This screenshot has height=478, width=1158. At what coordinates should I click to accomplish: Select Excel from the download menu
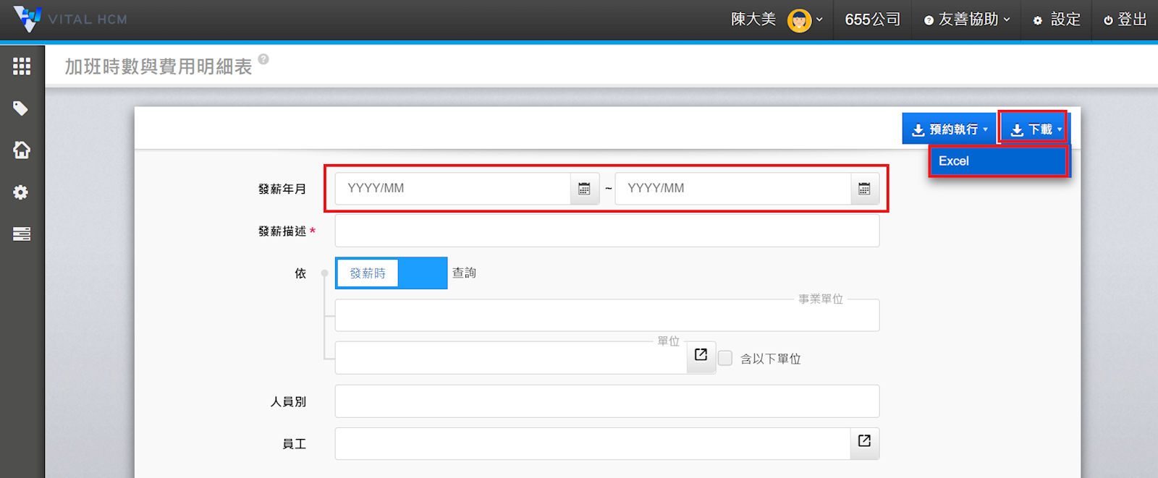[x=997, y=161]
